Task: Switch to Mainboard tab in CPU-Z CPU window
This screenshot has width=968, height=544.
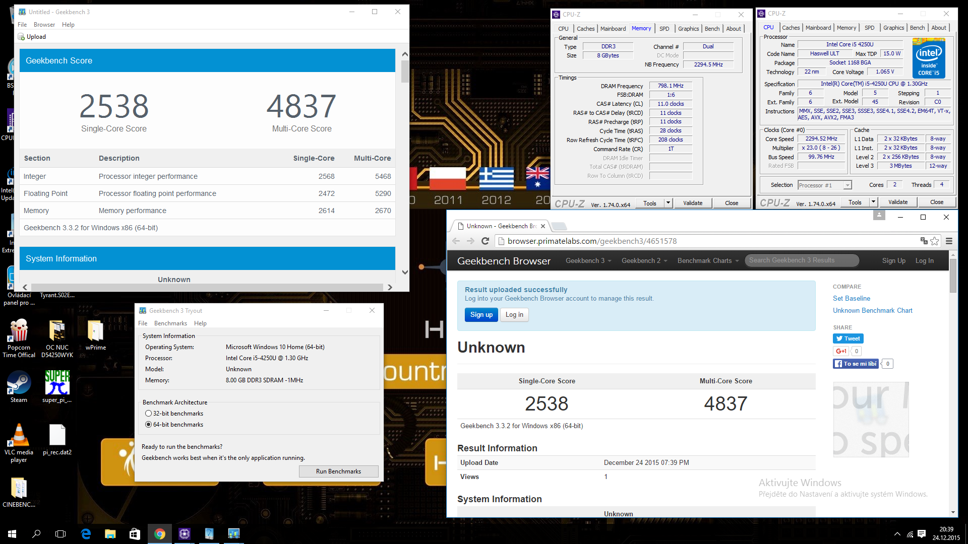Action: 818,28
